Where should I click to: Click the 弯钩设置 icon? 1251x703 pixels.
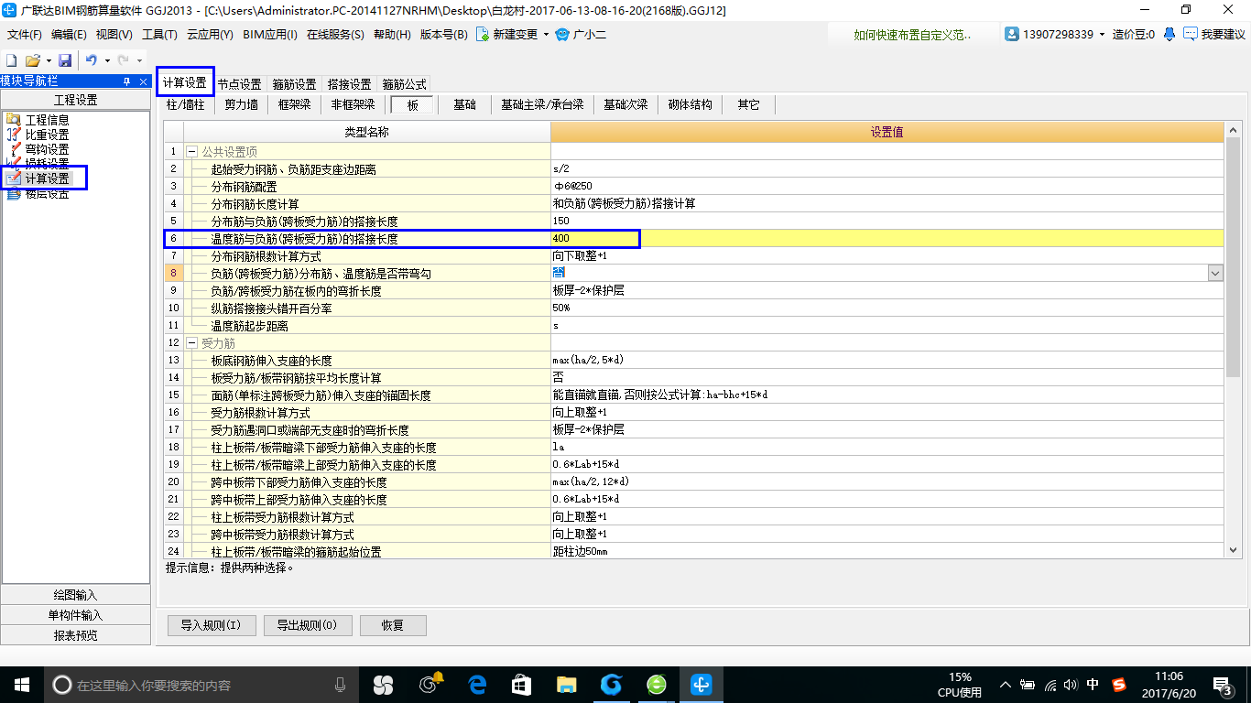point(13,149)
